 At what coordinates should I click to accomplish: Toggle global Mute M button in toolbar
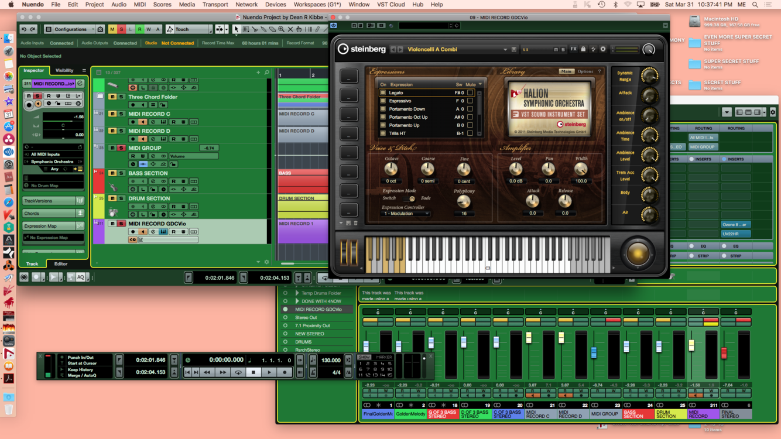click(x=112, y=29)
